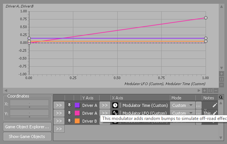
Task: Click graph vertical scrollbar down arrow
Action: (x=221, y=68)
